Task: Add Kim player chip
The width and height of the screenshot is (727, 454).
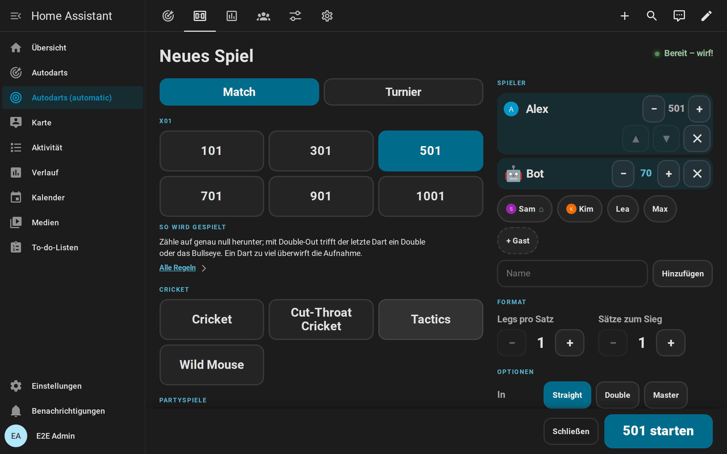Action: [x=580, y=209]
